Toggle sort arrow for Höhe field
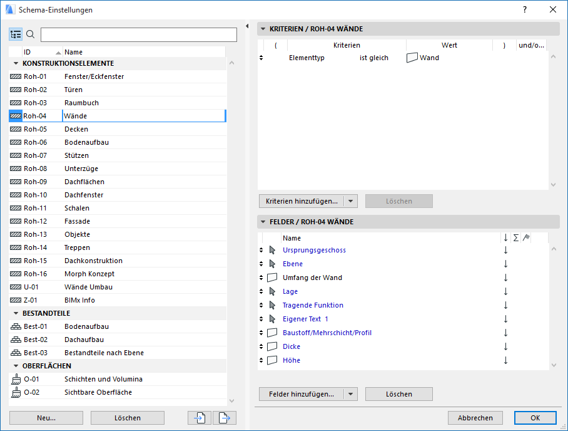Image resolution: width=568 pixels, height=431 pixels. click(505, 360)
